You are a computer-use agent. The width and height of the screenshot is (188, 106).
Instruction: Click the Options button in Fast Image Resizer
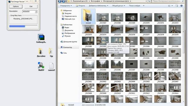[16, 6]
